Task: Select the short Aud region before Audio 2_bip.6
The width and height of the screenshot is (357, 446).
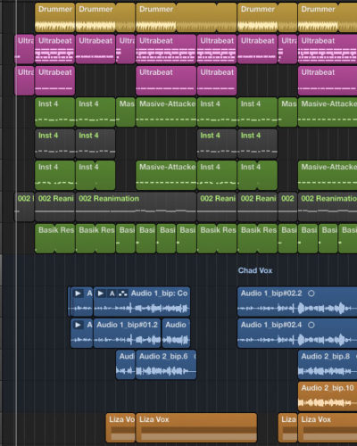Action: pos(126,365)
